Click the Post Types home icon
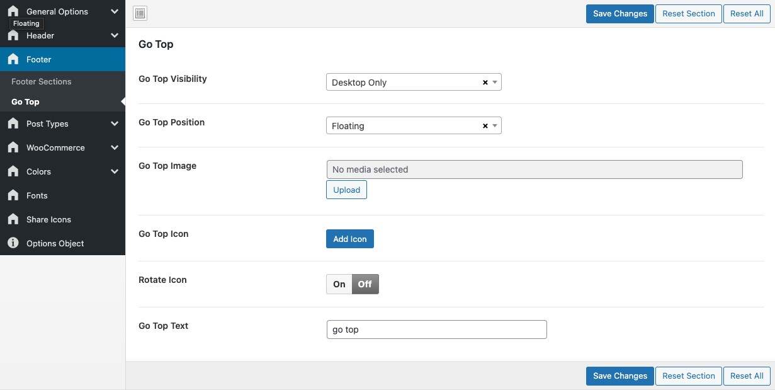 pyautogui.click(x=13, y=123)
